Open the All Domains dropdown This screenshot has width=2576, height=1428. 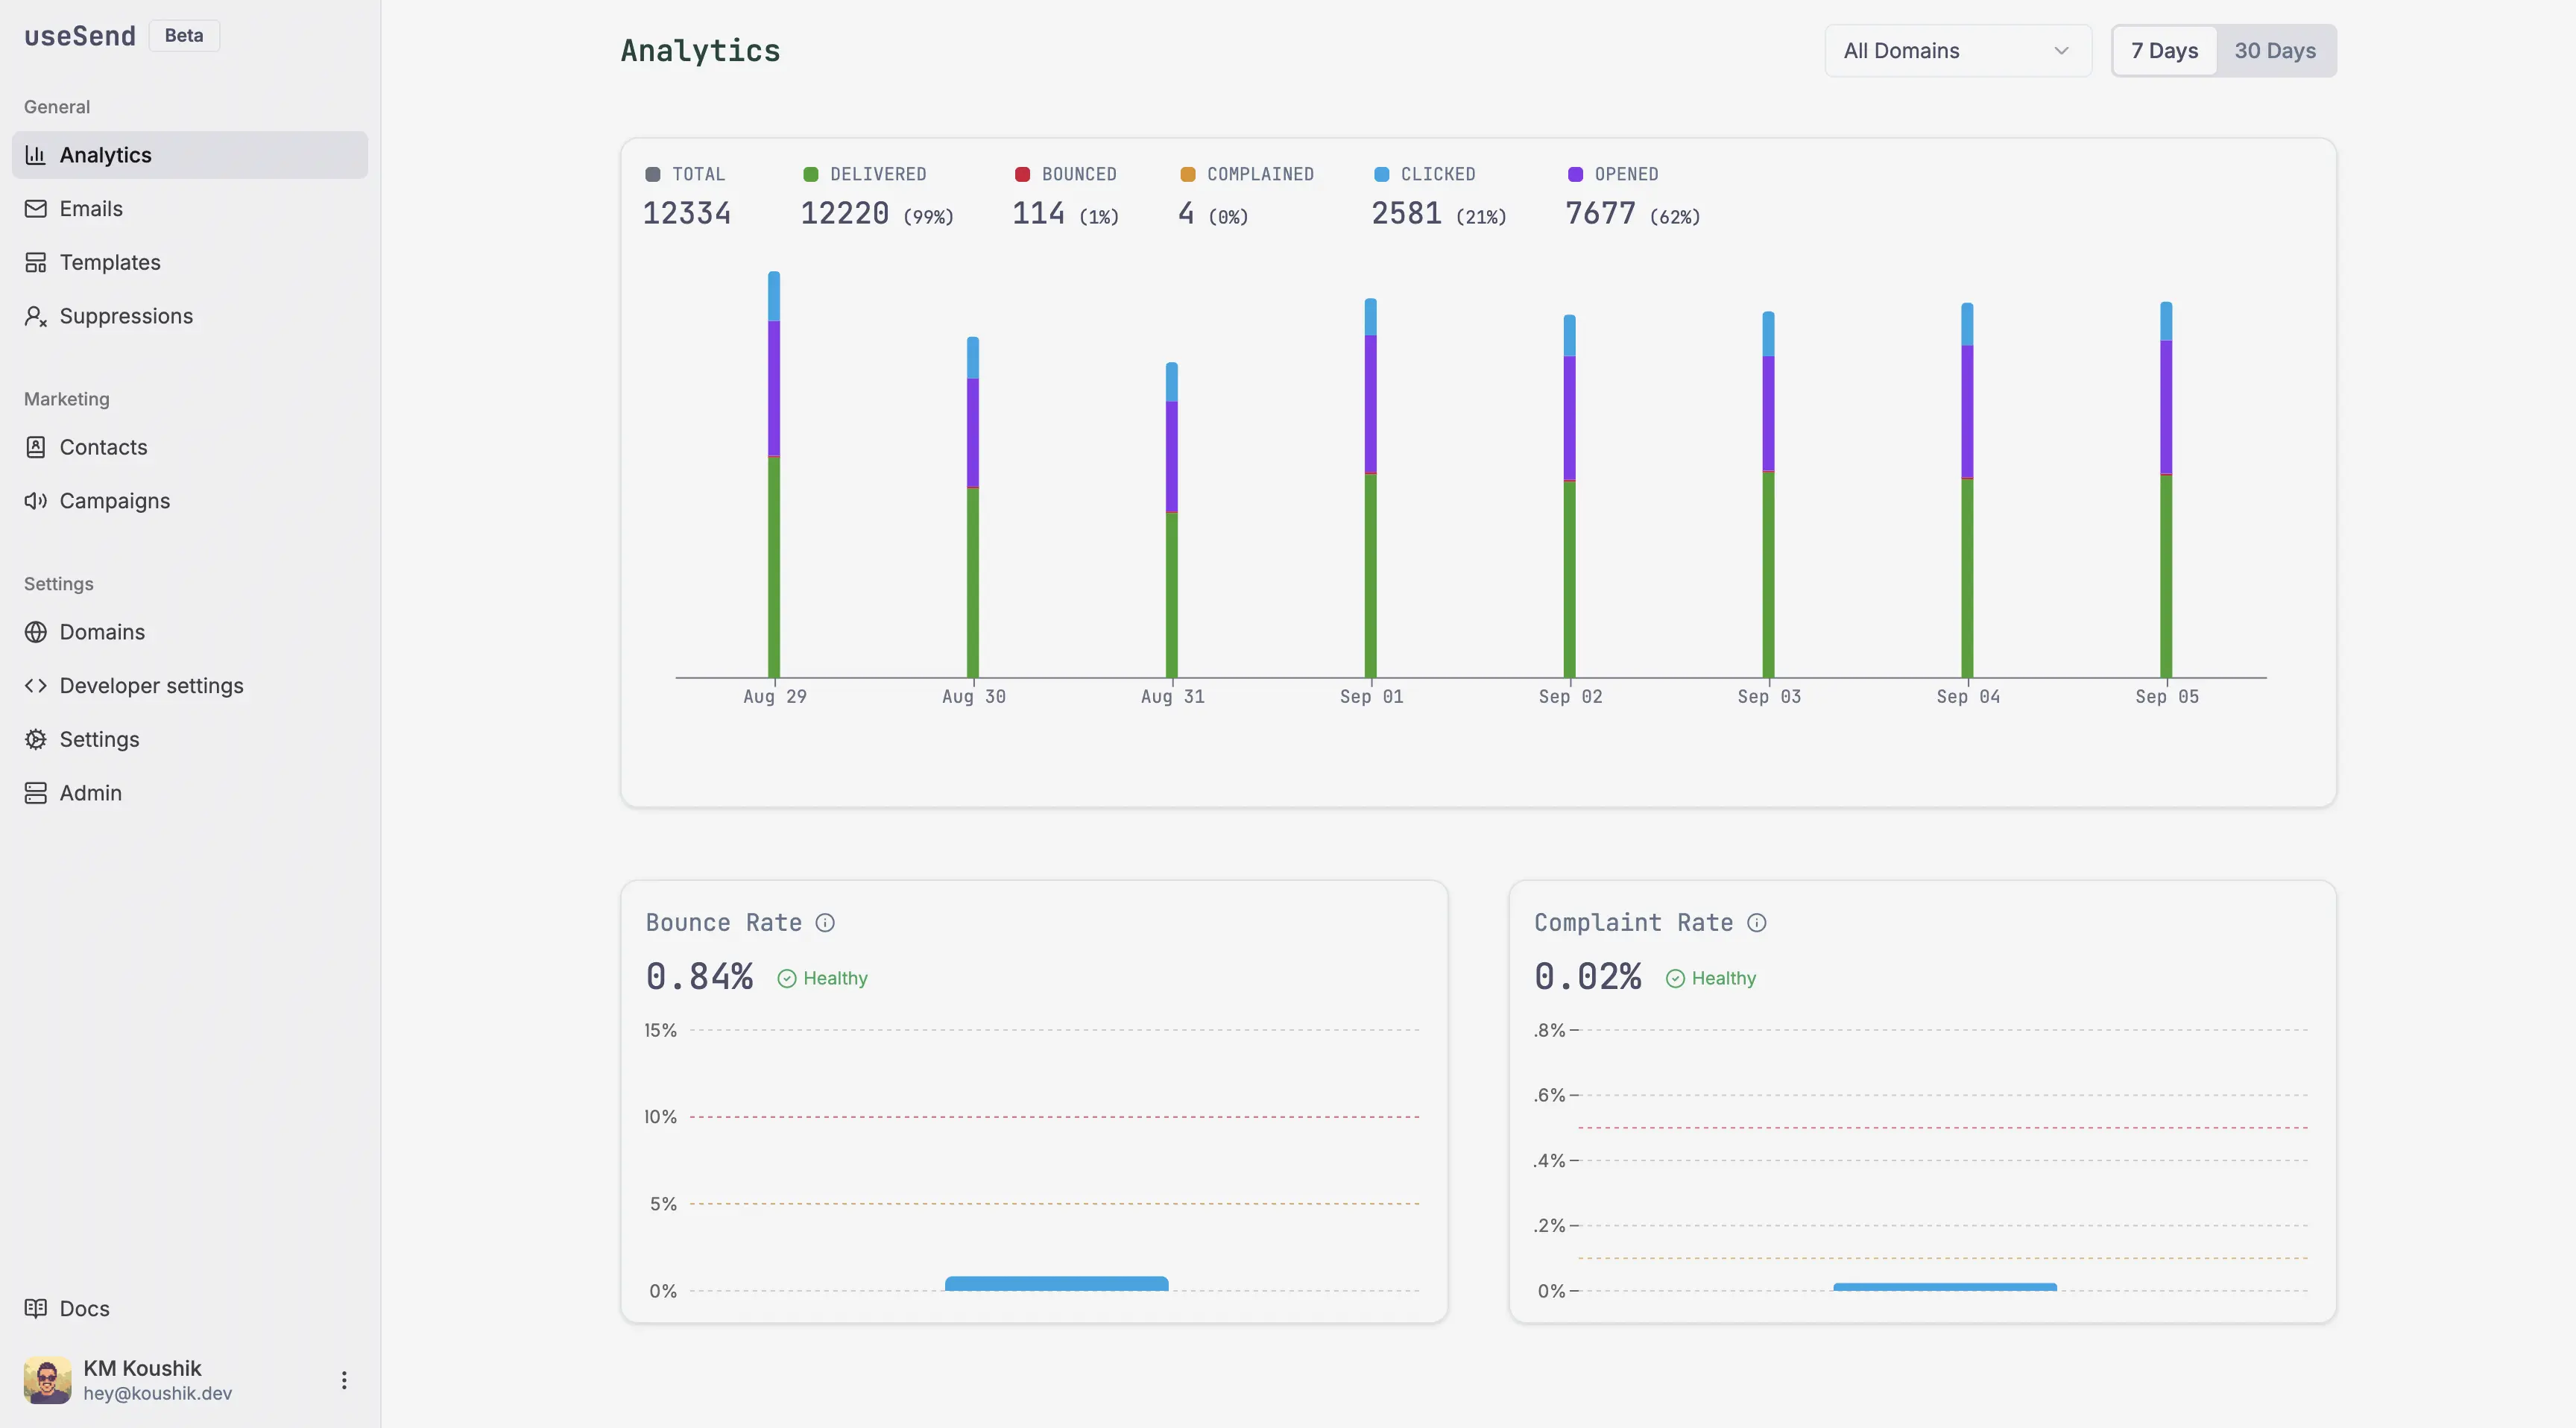[x=1957, y=51]
